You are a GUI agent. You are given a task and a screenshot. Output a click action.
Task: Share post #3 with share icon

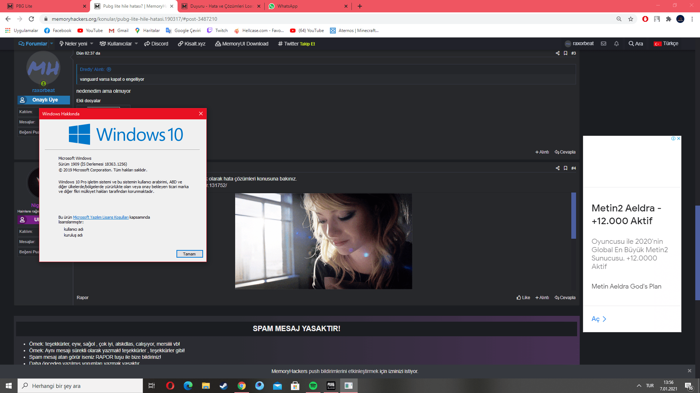coord(557,53)
